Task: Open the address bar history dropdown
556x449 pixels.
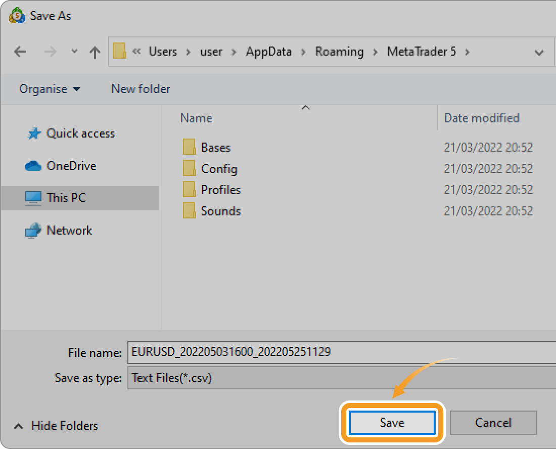Action: coord(539,53)
